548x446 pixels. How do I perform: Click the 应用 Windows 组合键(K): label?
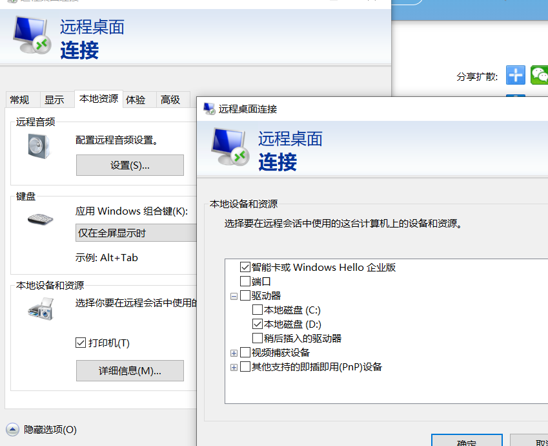coord(132,211)
